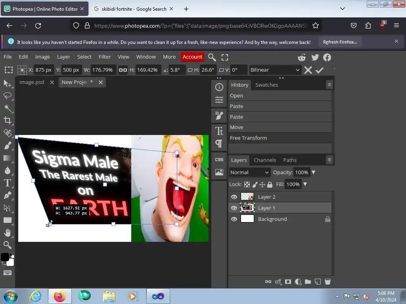This screenshot has height=304, width=406.
Task: Cancel the free transform
Action: click(308, 70)
